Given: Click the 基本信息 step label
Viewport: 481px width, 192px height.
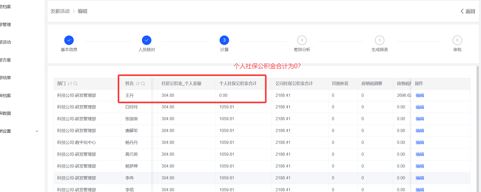Looking at the screenshot, I should 69,50.
